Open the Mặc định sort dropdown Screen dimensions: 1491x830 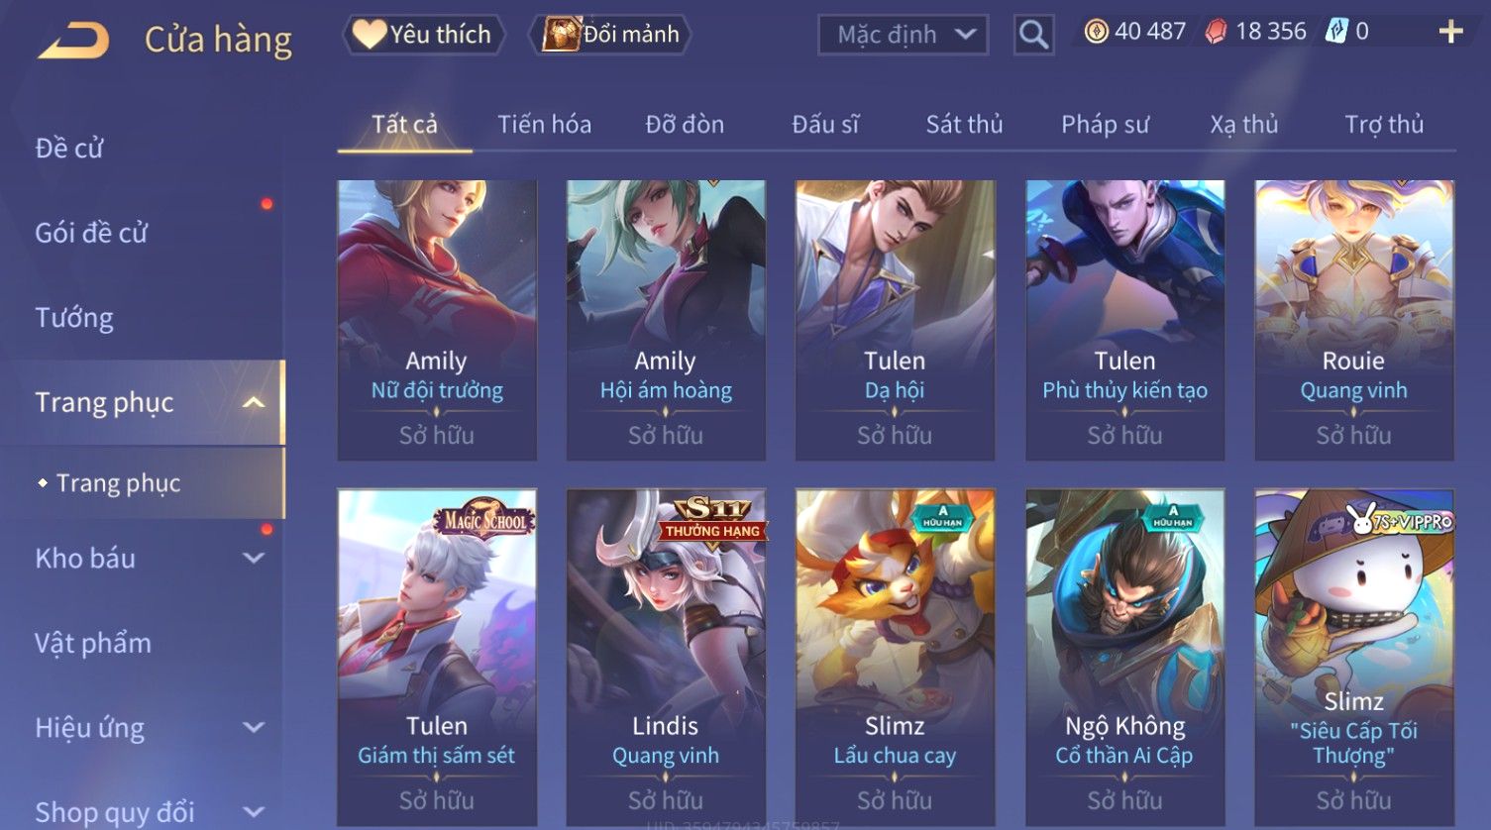(x=903, y=35)
